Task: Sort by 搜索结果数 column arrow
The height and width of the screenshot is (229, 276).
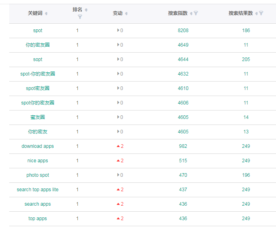Action: tap(256, 13)
